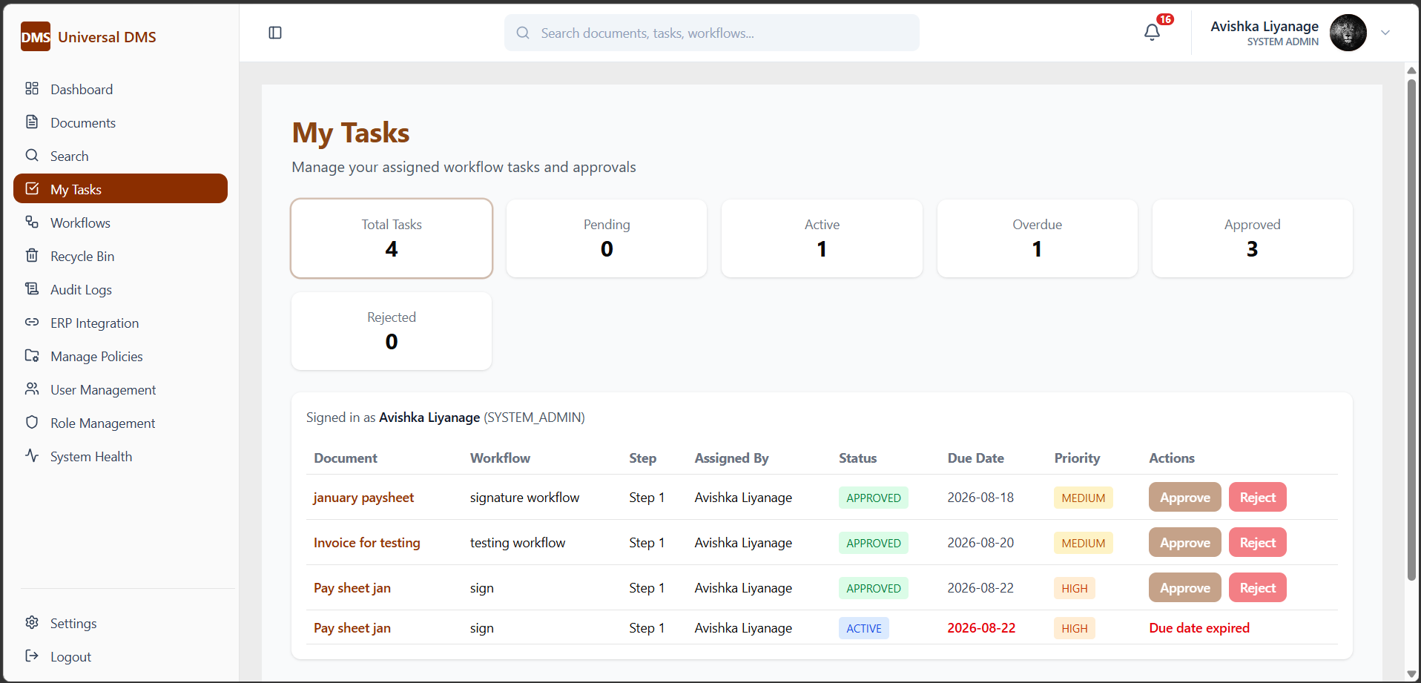Image resolution: width=1421 pixels, height=683 pixels.
Task: Click the search documents input field
Action: click(712, 33)
